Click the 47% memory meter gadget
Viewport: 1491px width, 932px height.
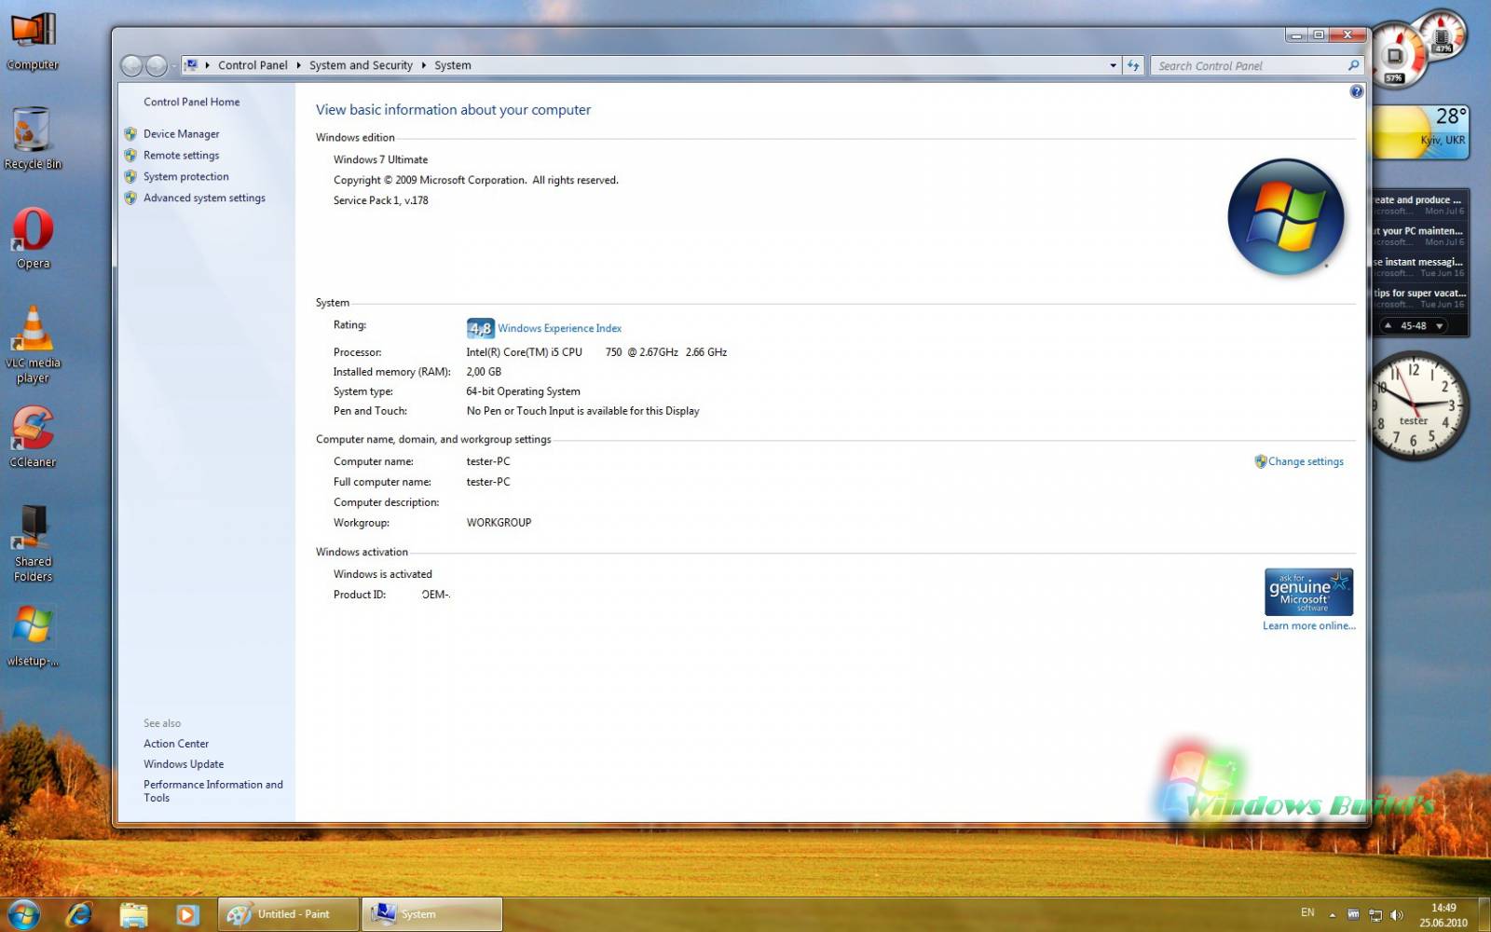(x=1443, y=35)
